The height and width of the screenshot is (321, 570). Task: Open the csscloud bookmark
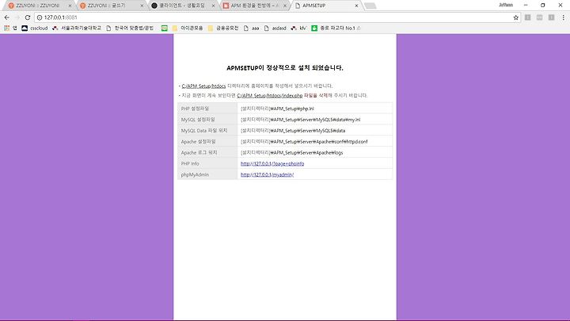[35, 28]
